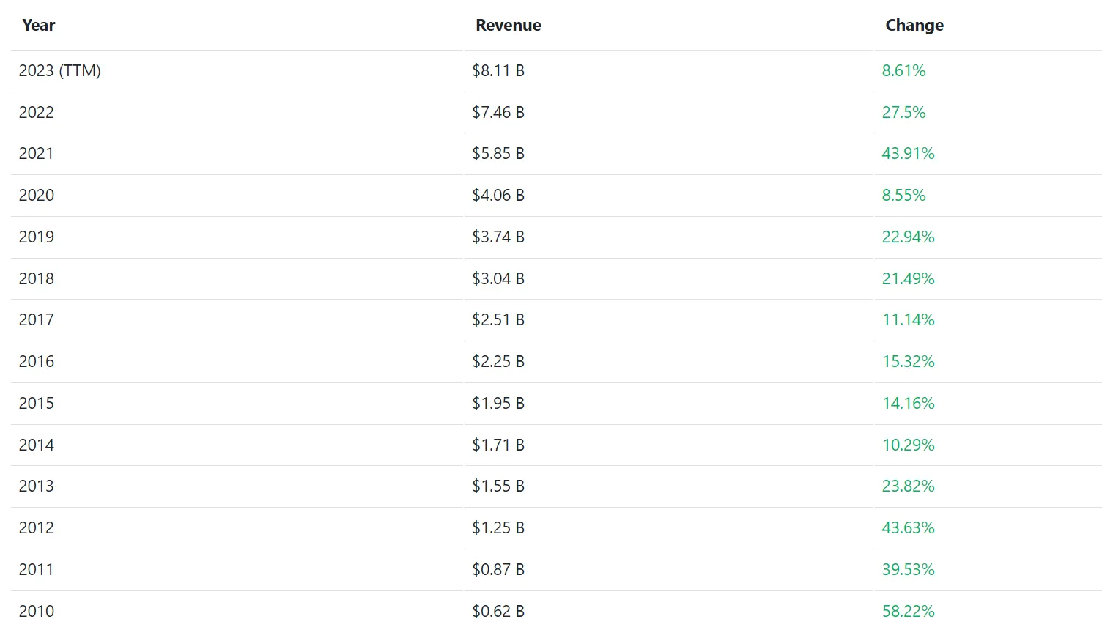Click the 8.61% change value
The height and width of the screenshot is (619, 1102).
coord(903,71)
